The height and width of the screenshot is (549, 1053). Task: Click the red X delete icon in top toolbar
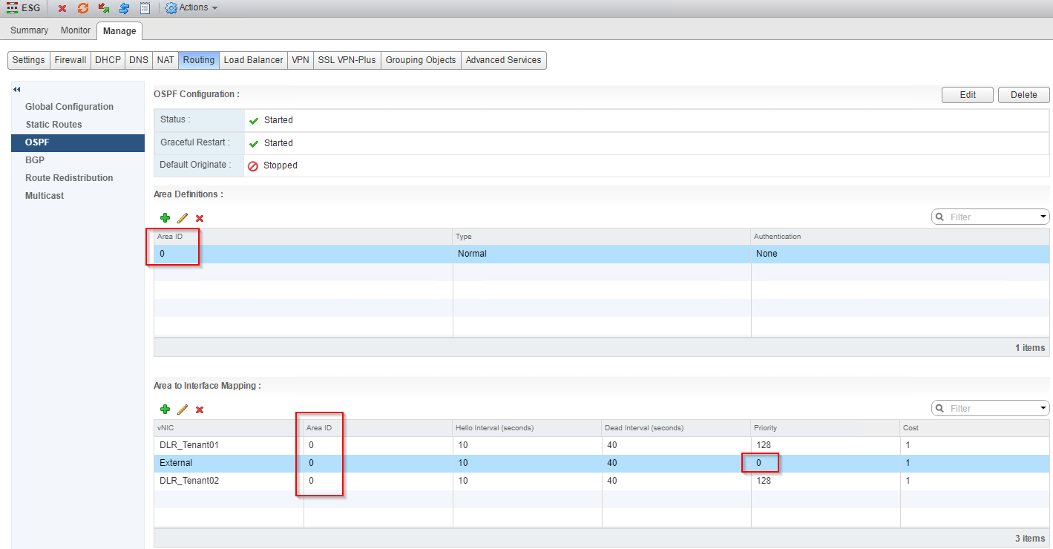[62, 8]
